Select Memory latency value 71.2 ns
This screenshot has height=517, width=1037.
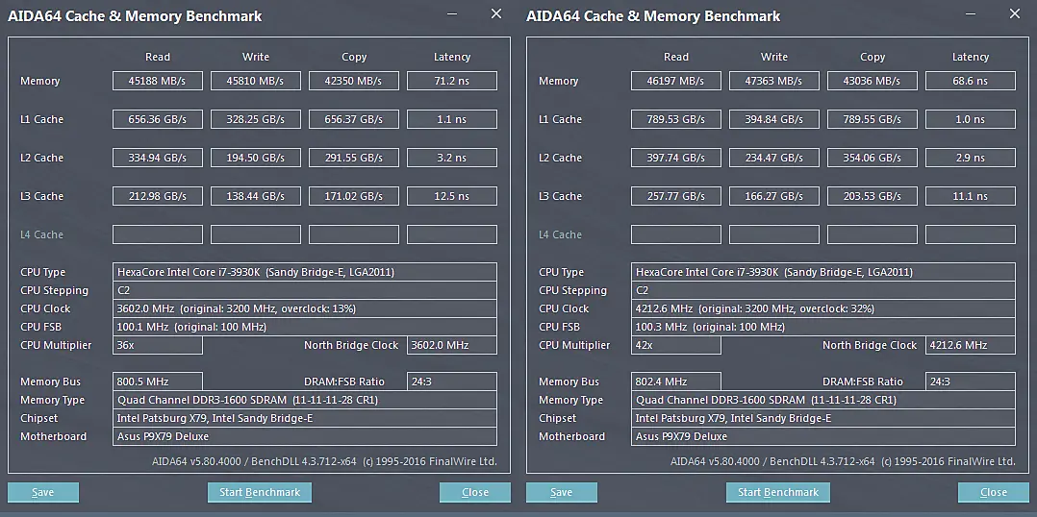(x=452, y=82)
